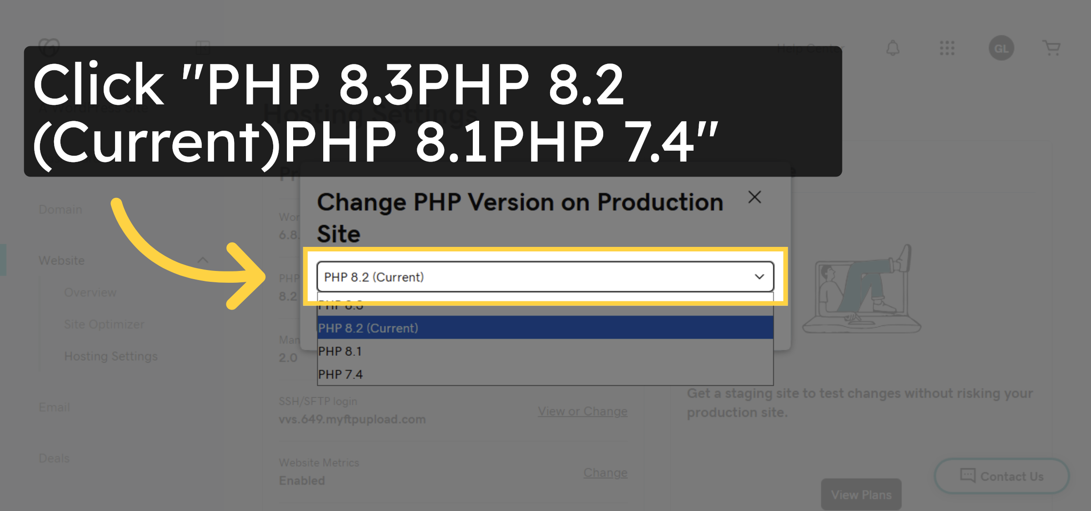Open the app launcher grid icon

click(x=947, y=49)
